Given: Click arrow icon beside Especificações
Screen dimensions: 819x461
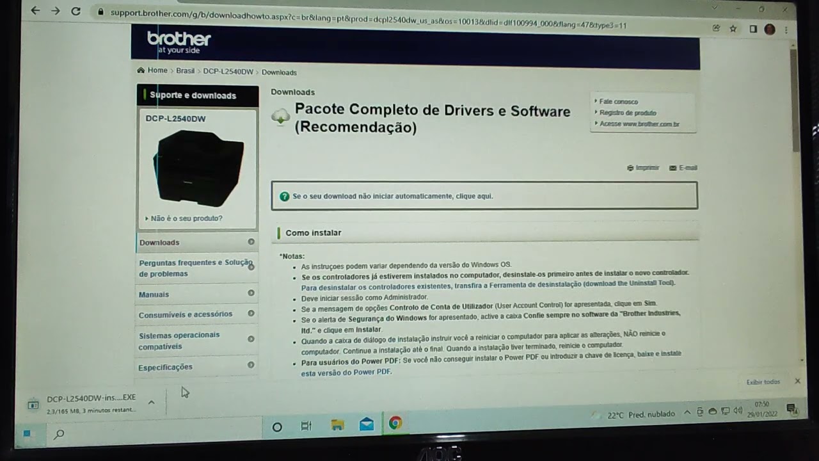Looking at the screenshot, I should coord(251,365).
